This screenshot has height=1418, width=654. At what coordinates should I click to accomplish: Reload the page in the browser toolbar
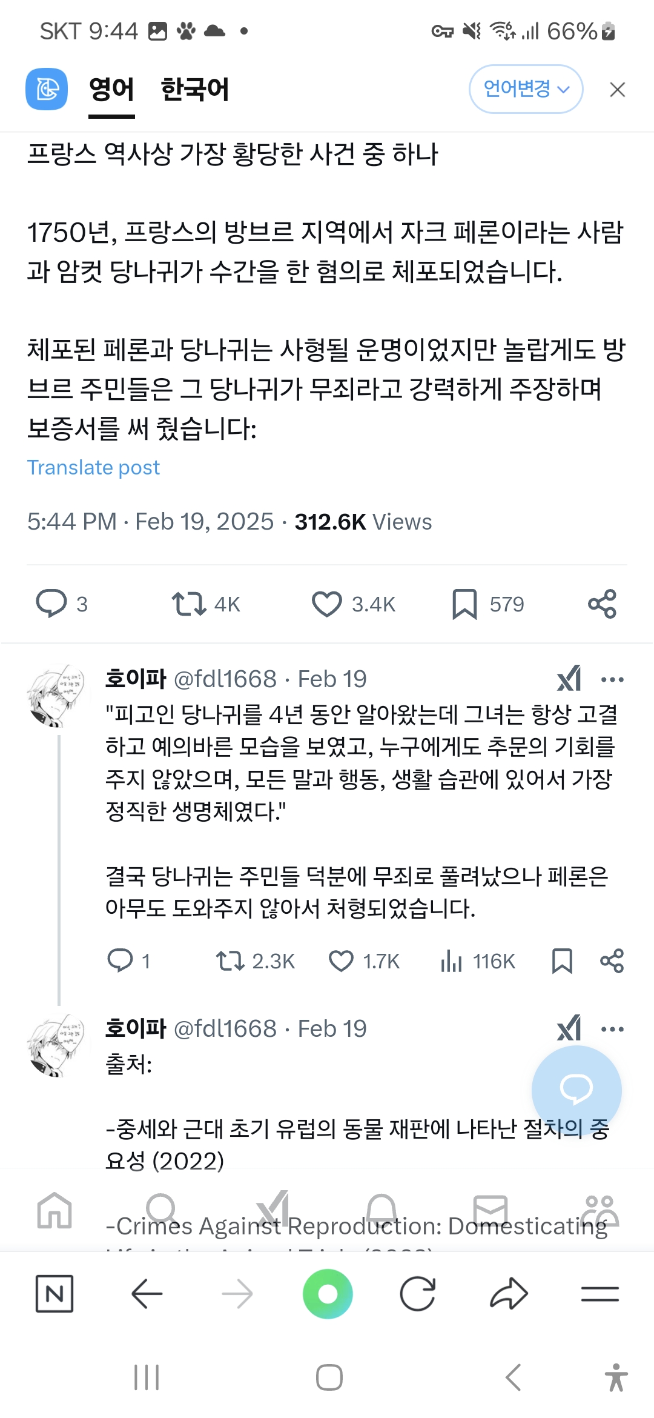coord(418,1294)
